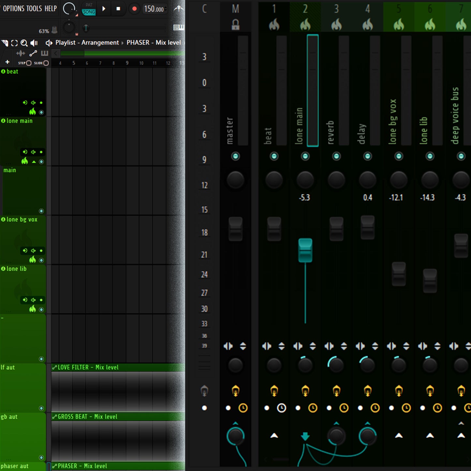The height and width of the screenshot is (471, 471).
Task: Select the lone main playlist track
Action: point(23,141)
